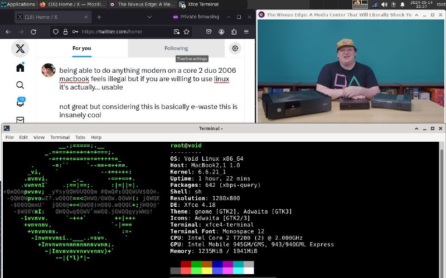Switch to the 'For you' timeline tab
Viewport: 446px width, 278px height.
[82, 48]
